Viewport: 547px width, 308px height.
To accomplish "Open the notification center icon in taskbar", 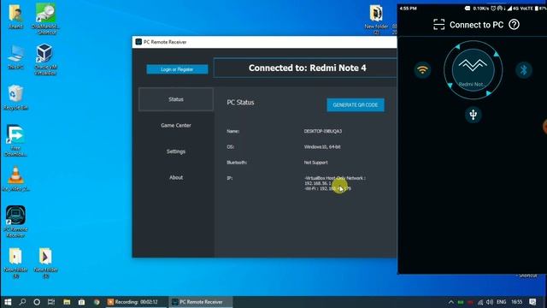I will 532,302.
